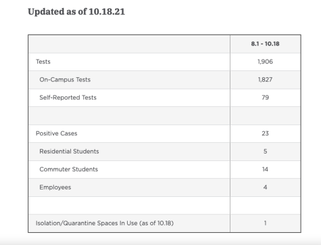321x245 pixels.
Task: Select the value 5 for Residential Students
Action: pyautogui.click(x=265, y=152)
